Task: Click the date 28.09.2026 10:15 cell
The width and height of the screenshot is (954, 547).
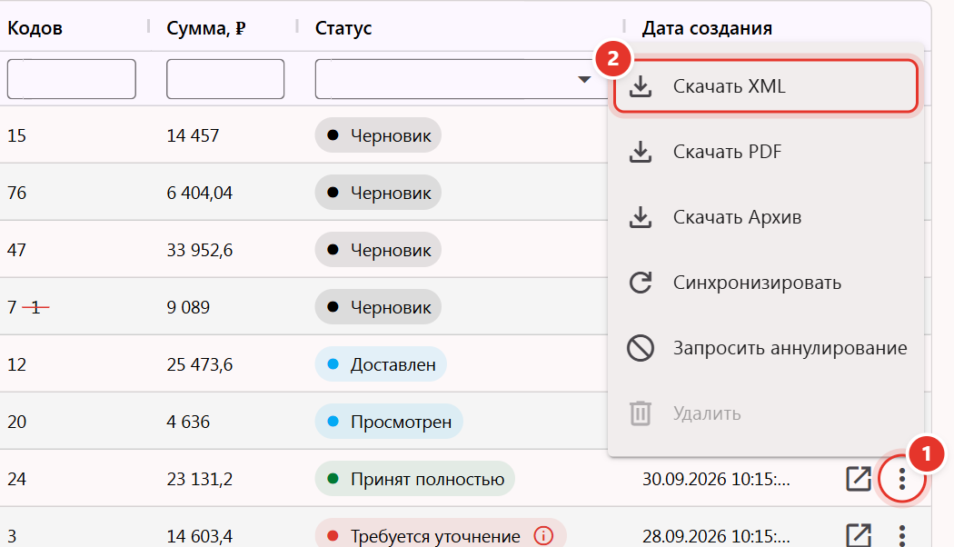Action: pos(716,536)
